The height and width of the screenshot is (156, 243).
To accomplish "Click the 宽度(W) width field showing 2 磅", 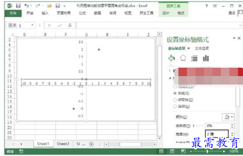I will click(x=217, y=134).
